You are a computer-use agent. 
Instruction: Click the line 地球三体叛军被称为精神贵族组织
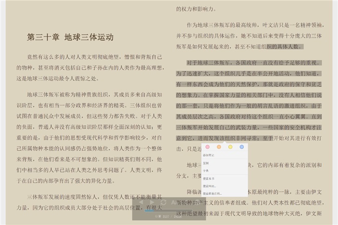click(x=94, y=95)
